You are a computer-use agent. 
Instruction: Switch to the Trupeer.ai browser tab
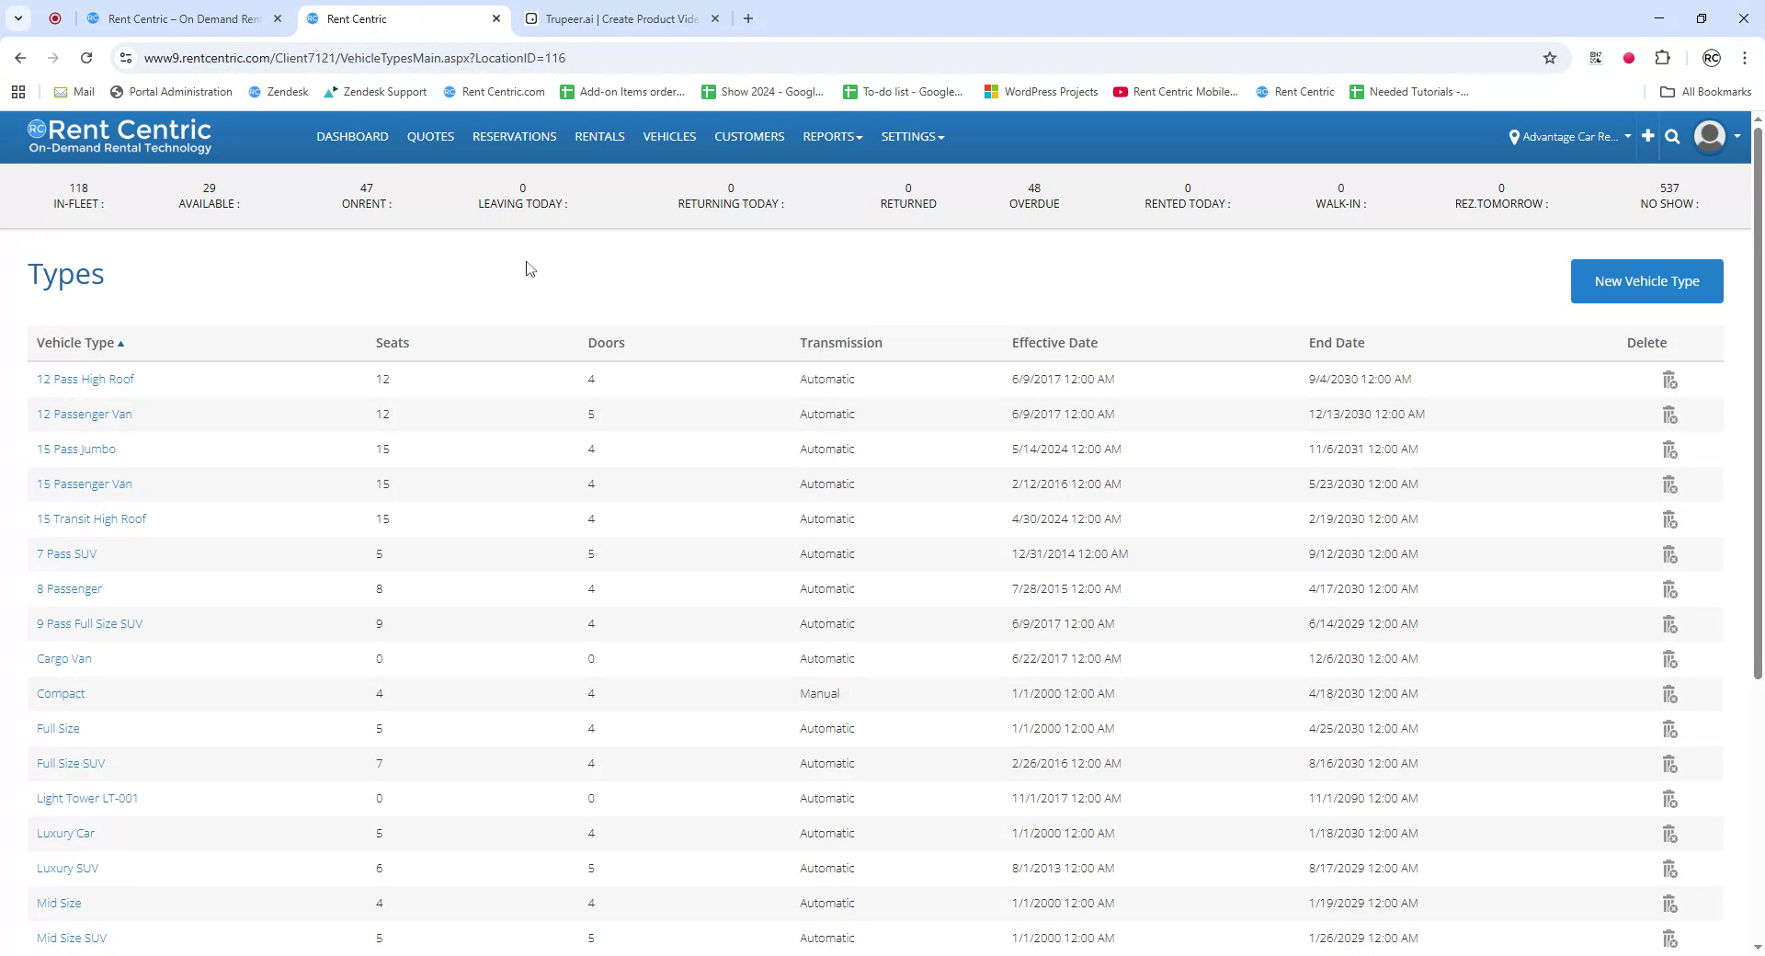pyautogui.click(x=616, y=18)
